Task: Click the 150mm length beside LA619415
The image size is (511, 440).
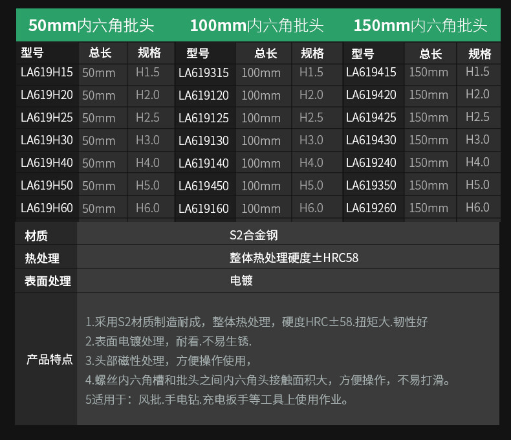Action: [x=429, y=72]
